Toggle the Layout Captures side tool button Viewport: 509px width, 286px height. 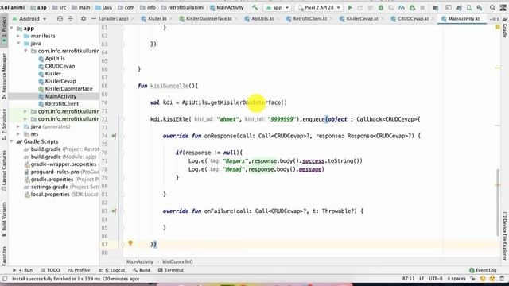4,170
